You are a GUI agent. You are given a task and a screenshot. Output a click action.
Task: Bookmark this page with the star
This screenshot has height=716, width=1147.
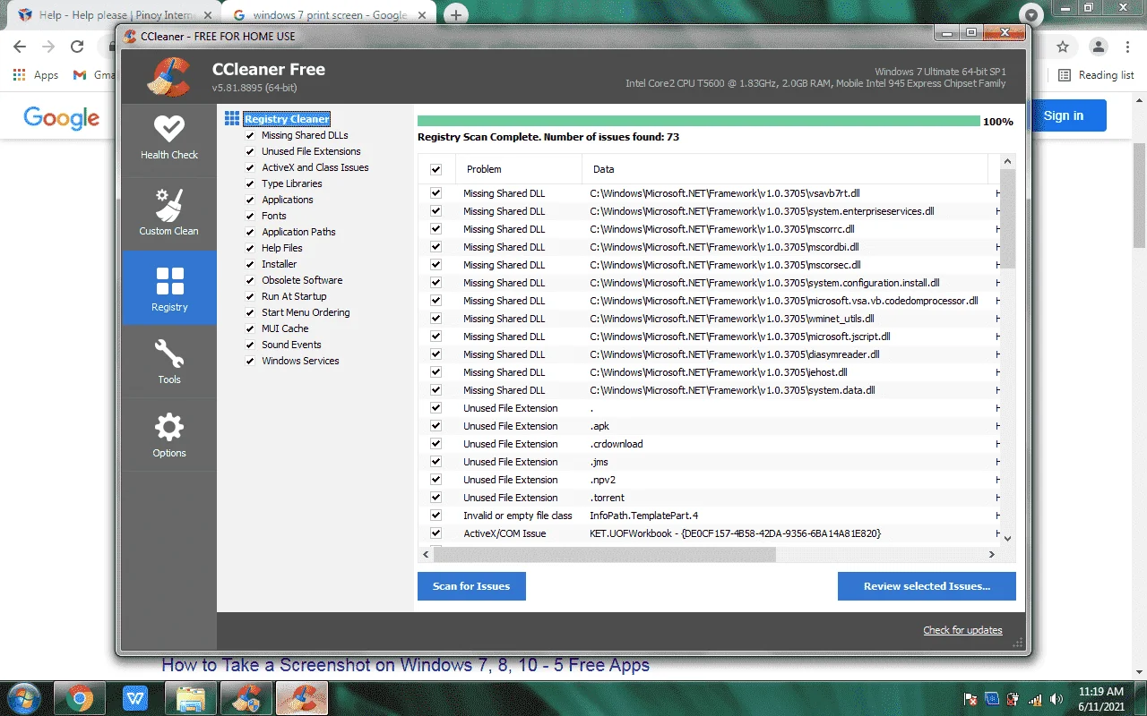pyautogui.click(x=1063, y=47)
